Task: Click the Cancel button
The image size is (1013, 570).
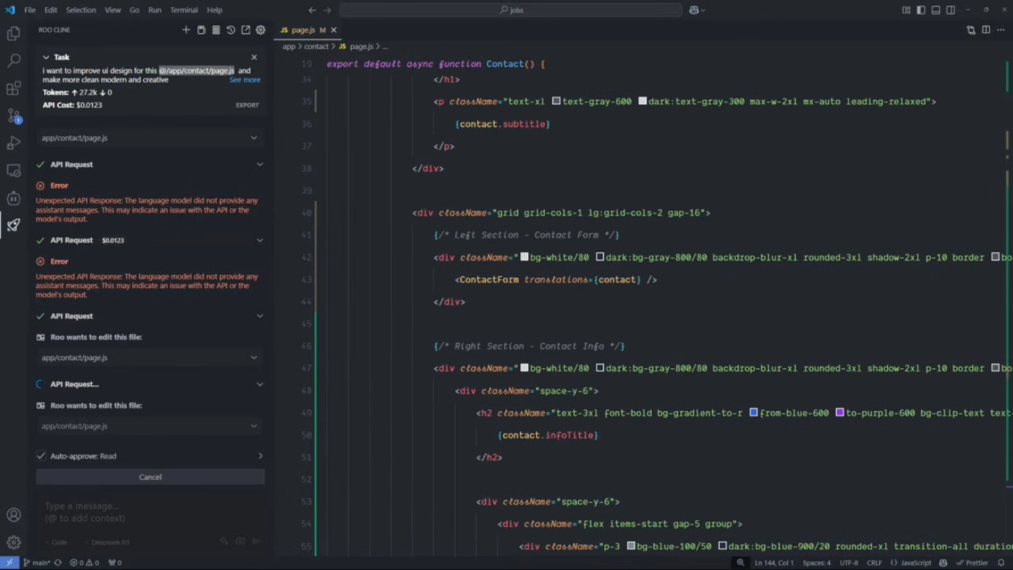Action: pos(151,477)
